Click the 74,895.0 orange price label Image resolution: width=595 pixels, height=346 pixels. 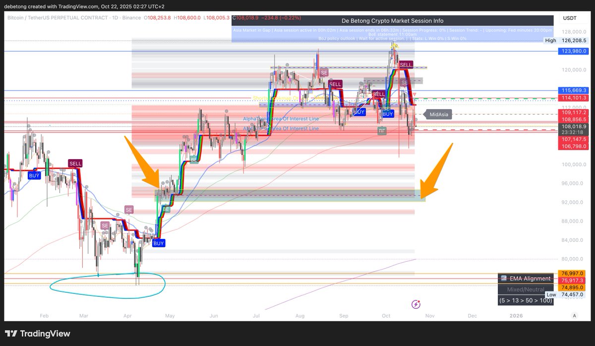point(573,288)
